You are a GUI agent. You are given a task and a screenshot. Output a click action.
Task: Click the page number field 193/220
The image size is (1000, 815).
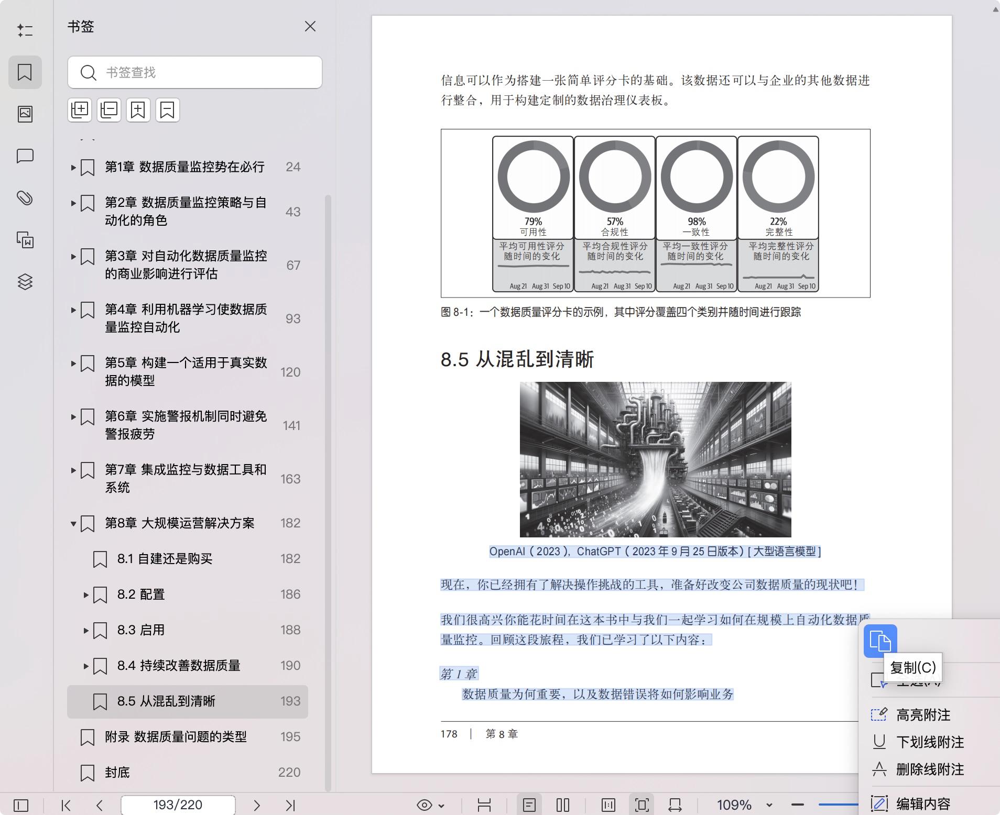178,805
